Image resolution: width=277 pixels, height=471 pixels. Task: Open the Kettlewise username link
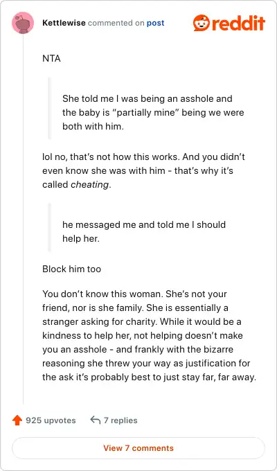64,23
